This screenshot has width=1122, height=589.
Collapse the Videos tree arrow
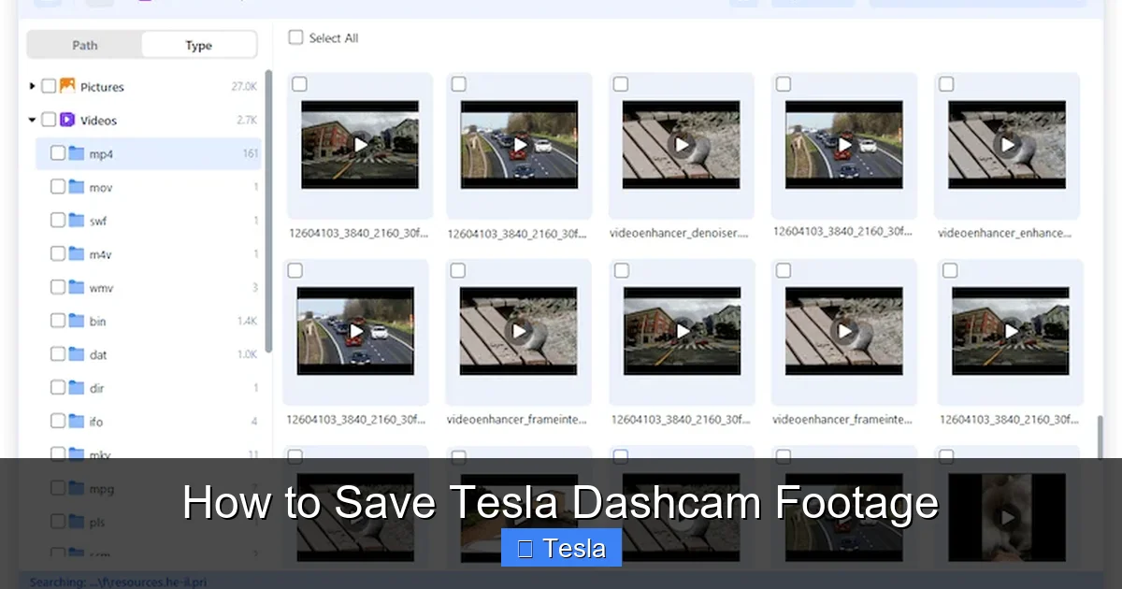point(33,120)
